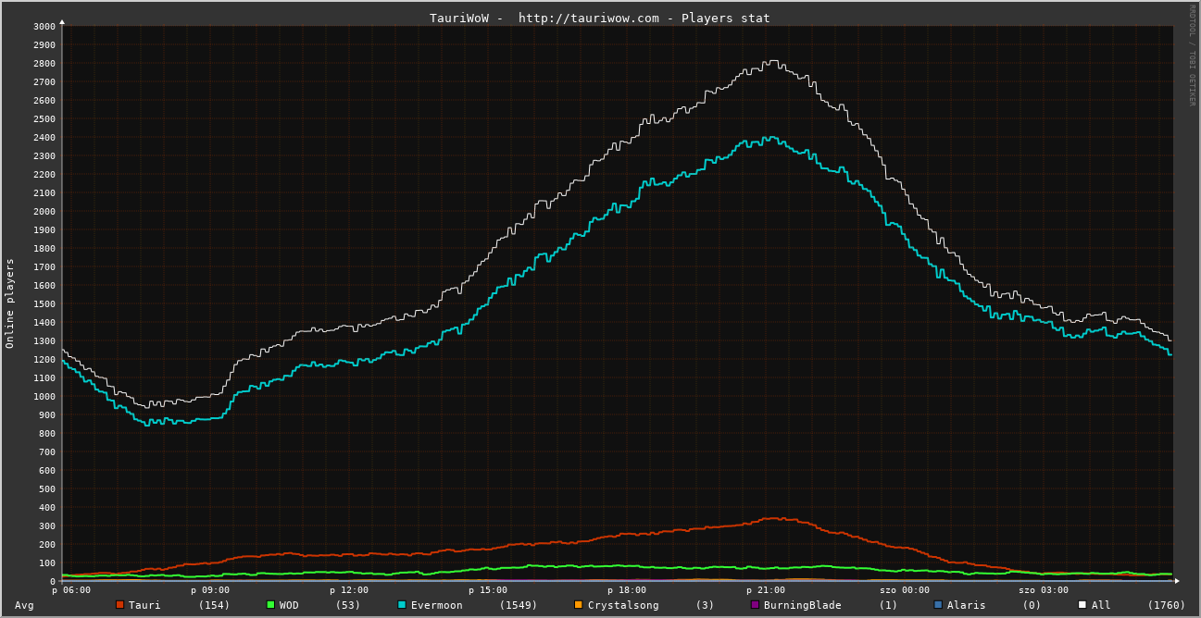Click the white All legend swatch
The image size is (1201, 618).
coord(1082,605)
